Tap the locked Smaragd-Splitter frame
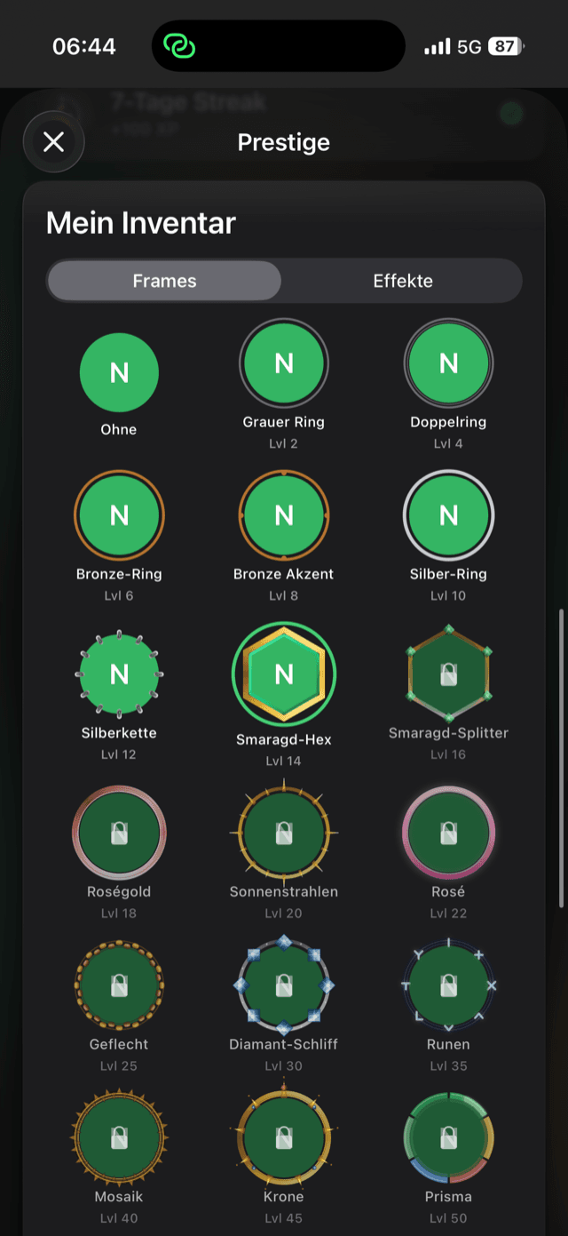The image size is (568, 1236). [x=449, y=674]
